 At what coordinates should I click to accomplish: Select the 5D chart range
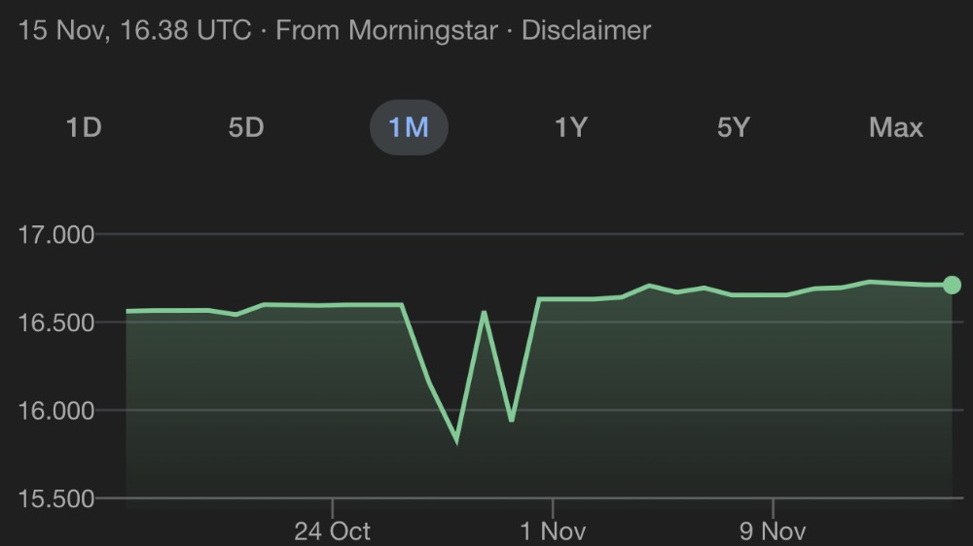[x=246, y=127]
